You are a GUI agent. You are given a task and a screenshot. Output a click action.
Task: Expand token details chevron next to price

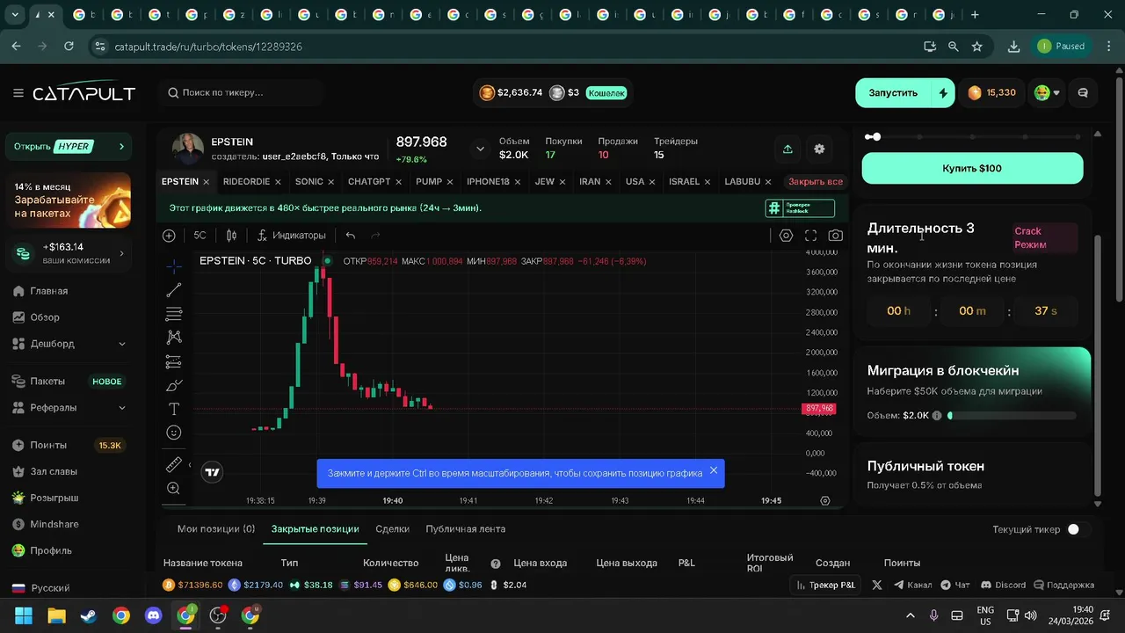click(480, 149)
